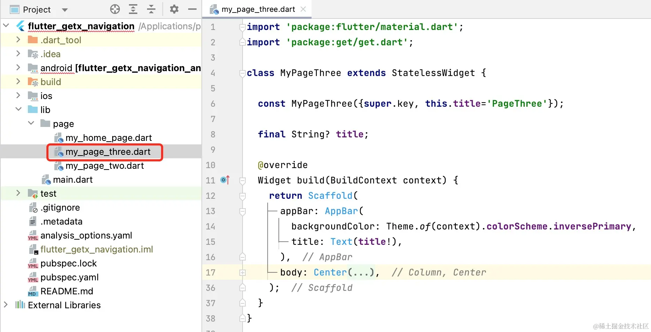Open README.md file
The height and width of the screenshot is (332, 651).
tap(67, 291)
